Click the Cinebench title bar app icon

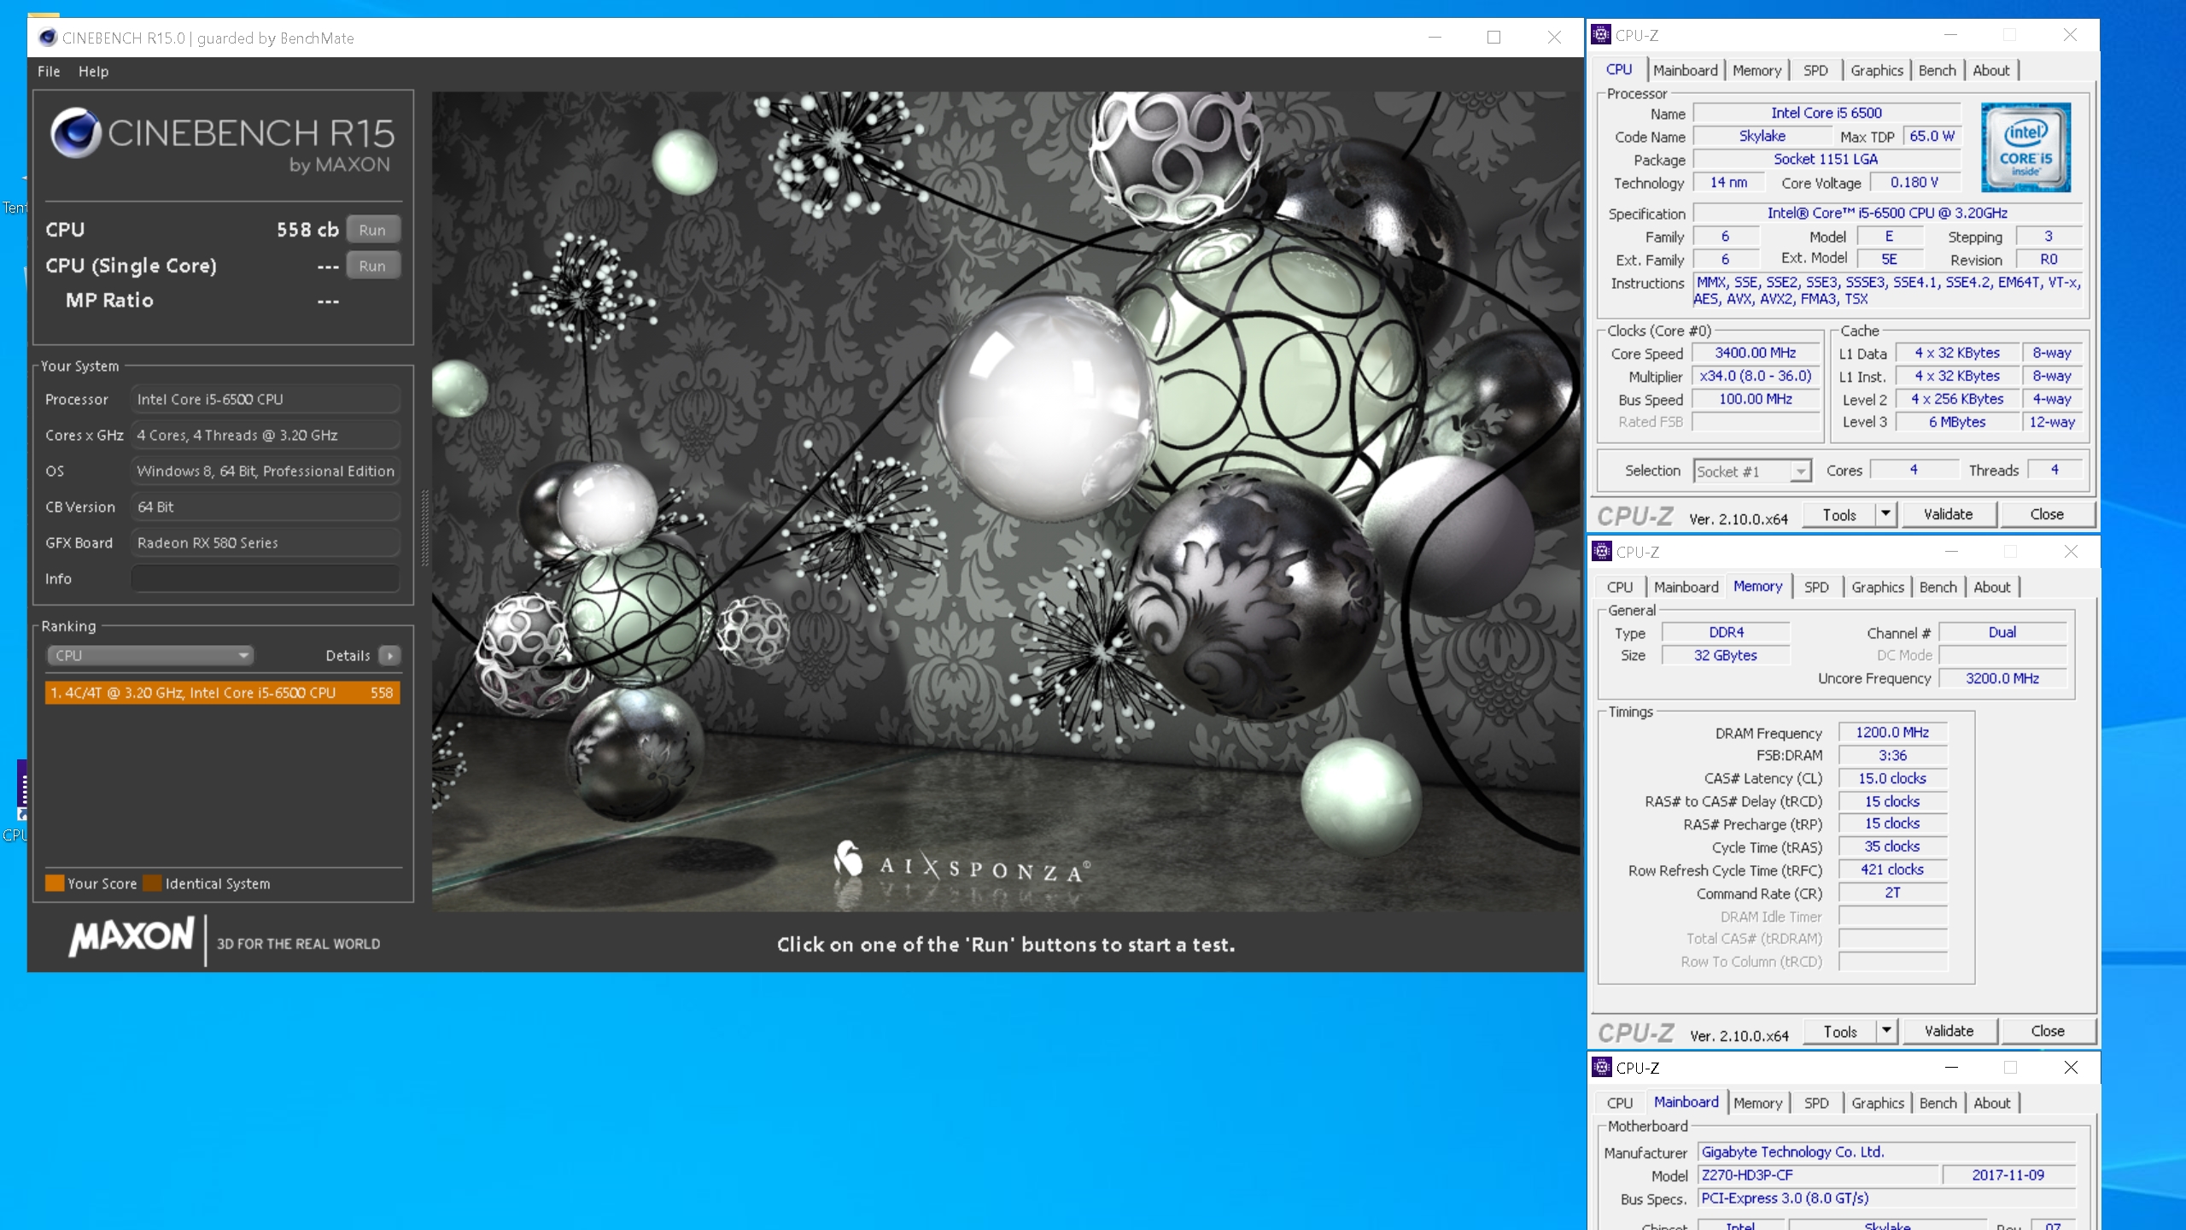(x=48, y=38)
